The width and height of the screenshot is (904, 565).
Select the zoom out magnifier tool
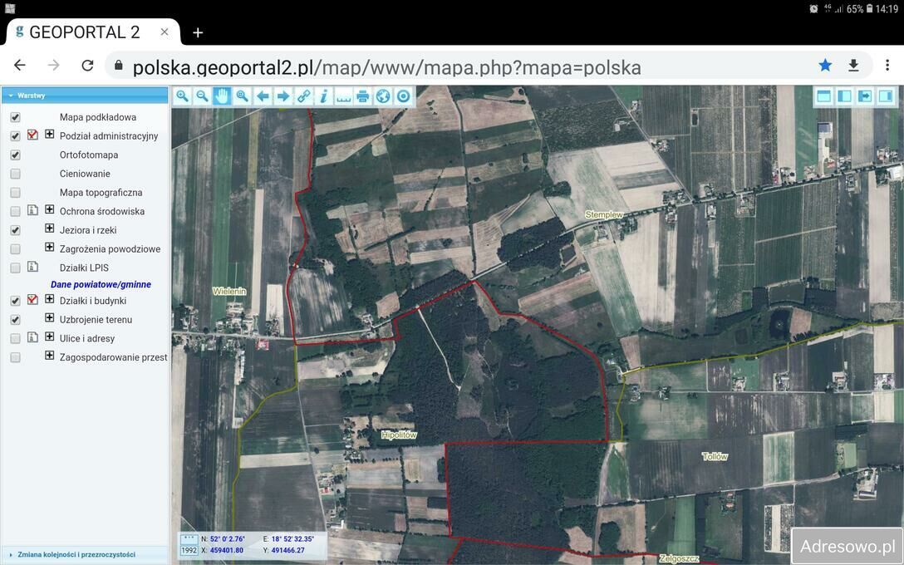pos(202,96)
